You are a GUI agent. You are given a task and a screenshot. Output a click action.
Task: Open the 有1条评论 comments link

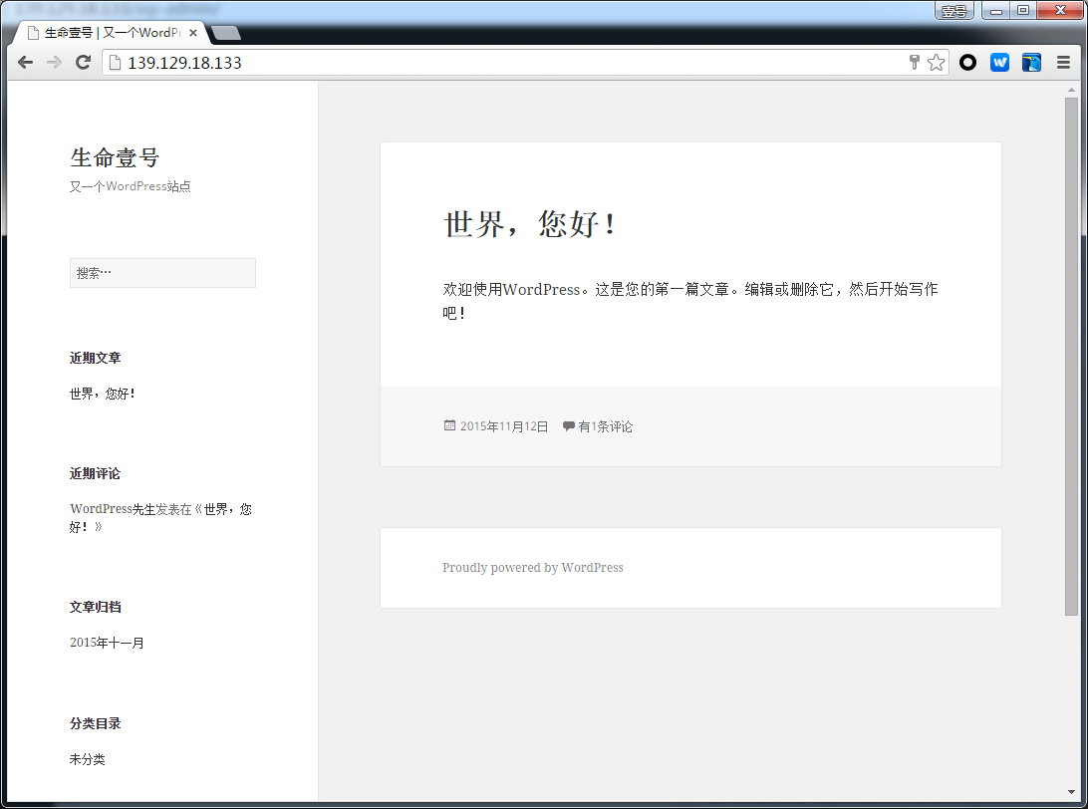click(605, 426)
